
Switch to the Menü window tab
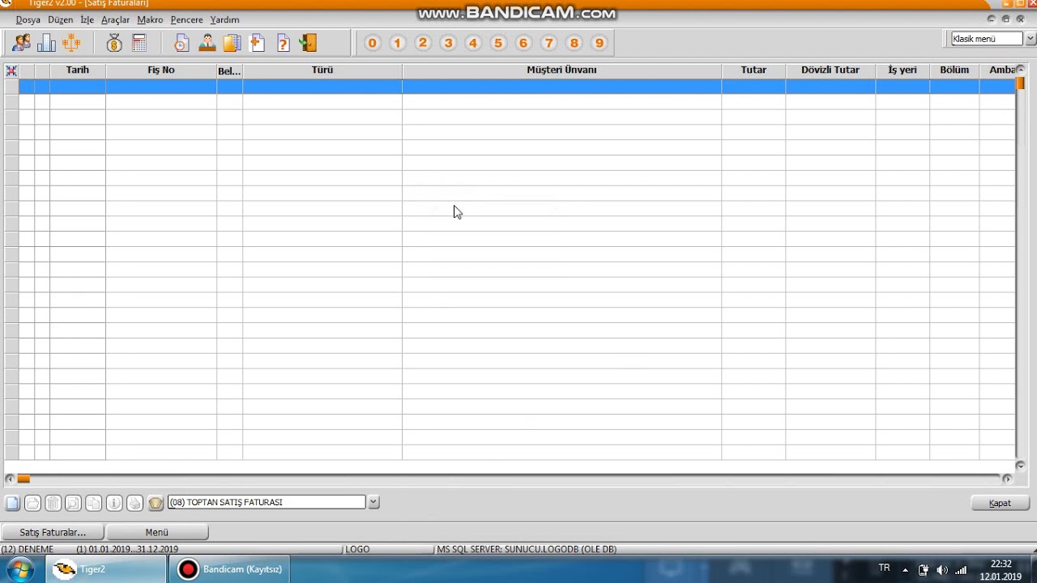157,532
